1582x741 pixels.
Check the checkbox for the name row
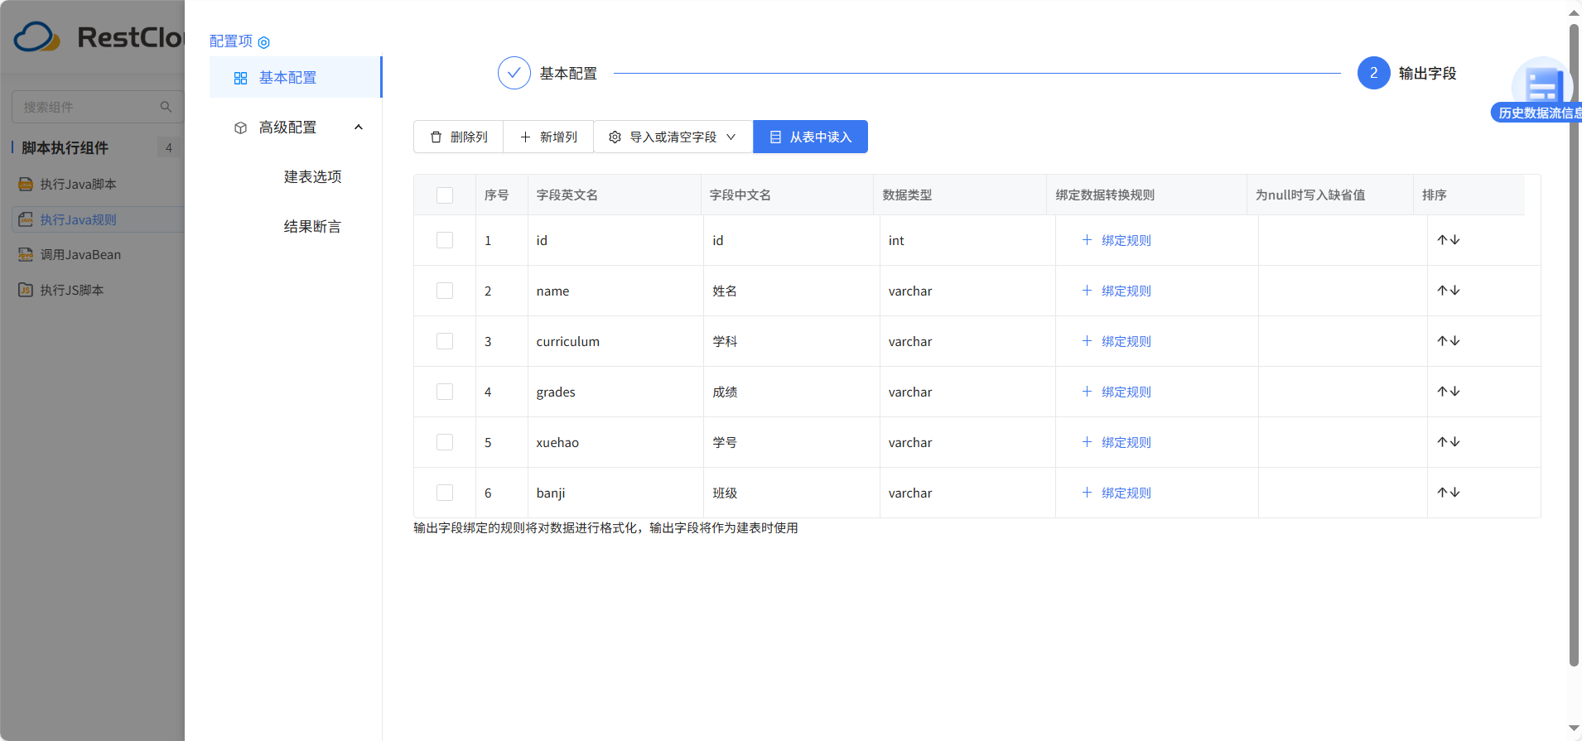pos(445,291)
